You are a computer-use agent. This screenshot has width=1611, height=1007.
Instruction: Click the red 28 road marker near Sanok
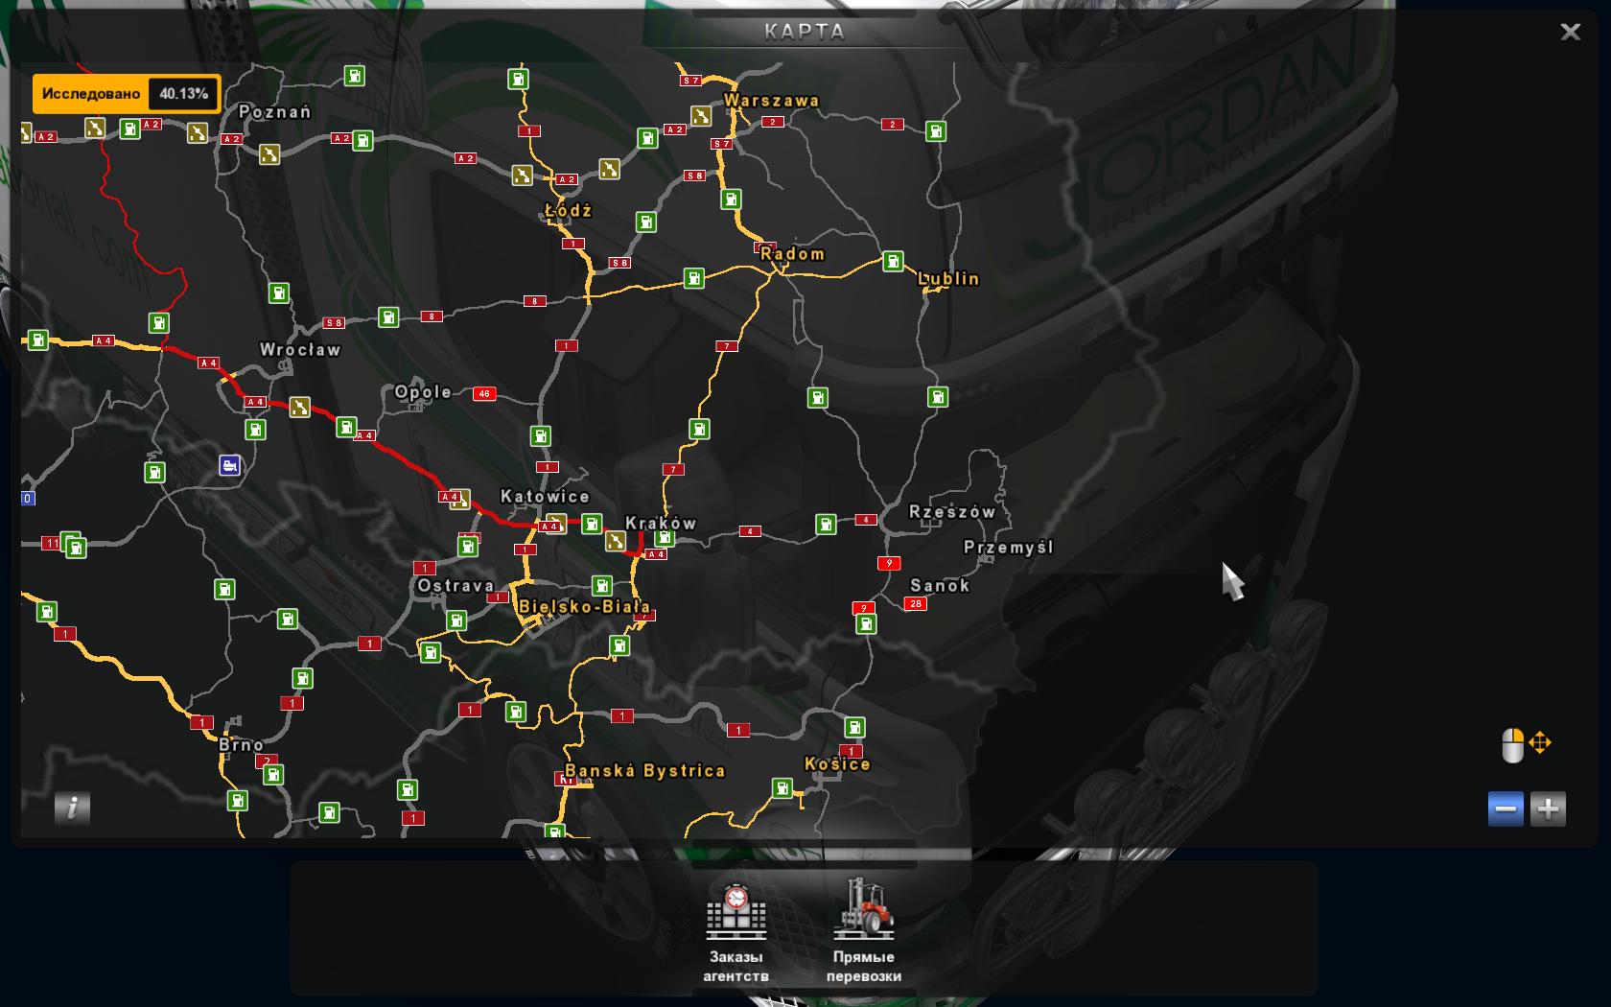916,603
